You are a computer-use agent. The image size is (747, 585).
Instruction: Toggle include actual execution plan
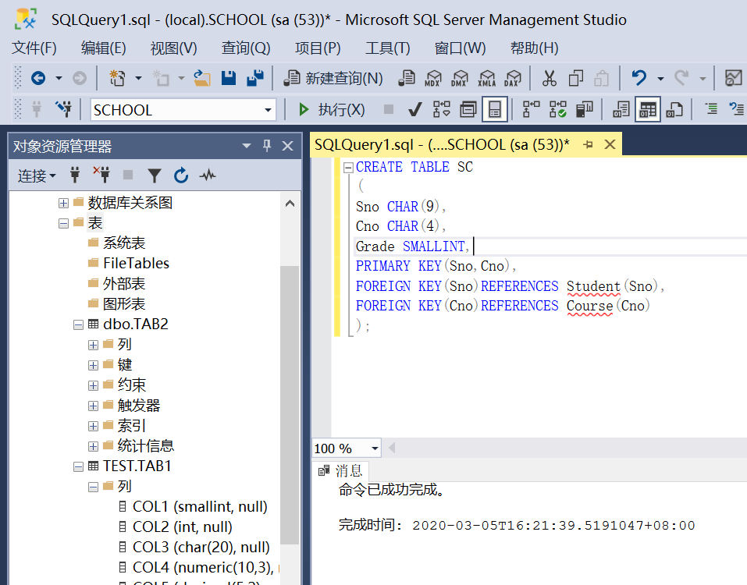coord(531,109)
